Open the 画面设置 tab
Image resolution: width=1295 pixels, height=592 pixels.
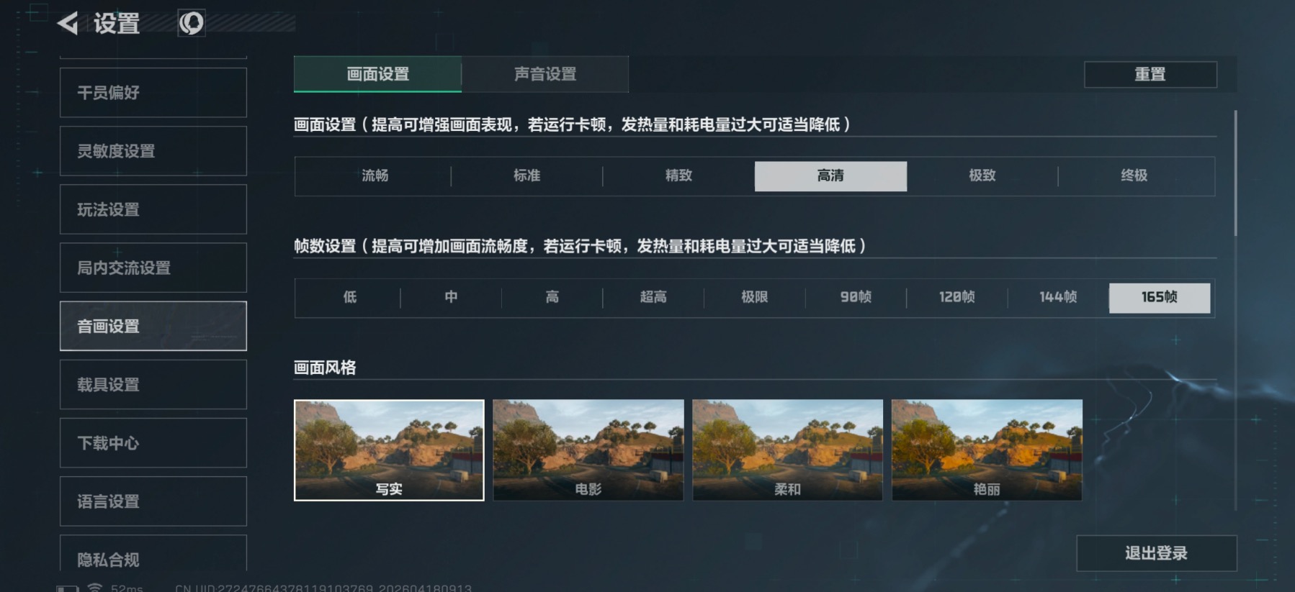(x=377, y=74)
